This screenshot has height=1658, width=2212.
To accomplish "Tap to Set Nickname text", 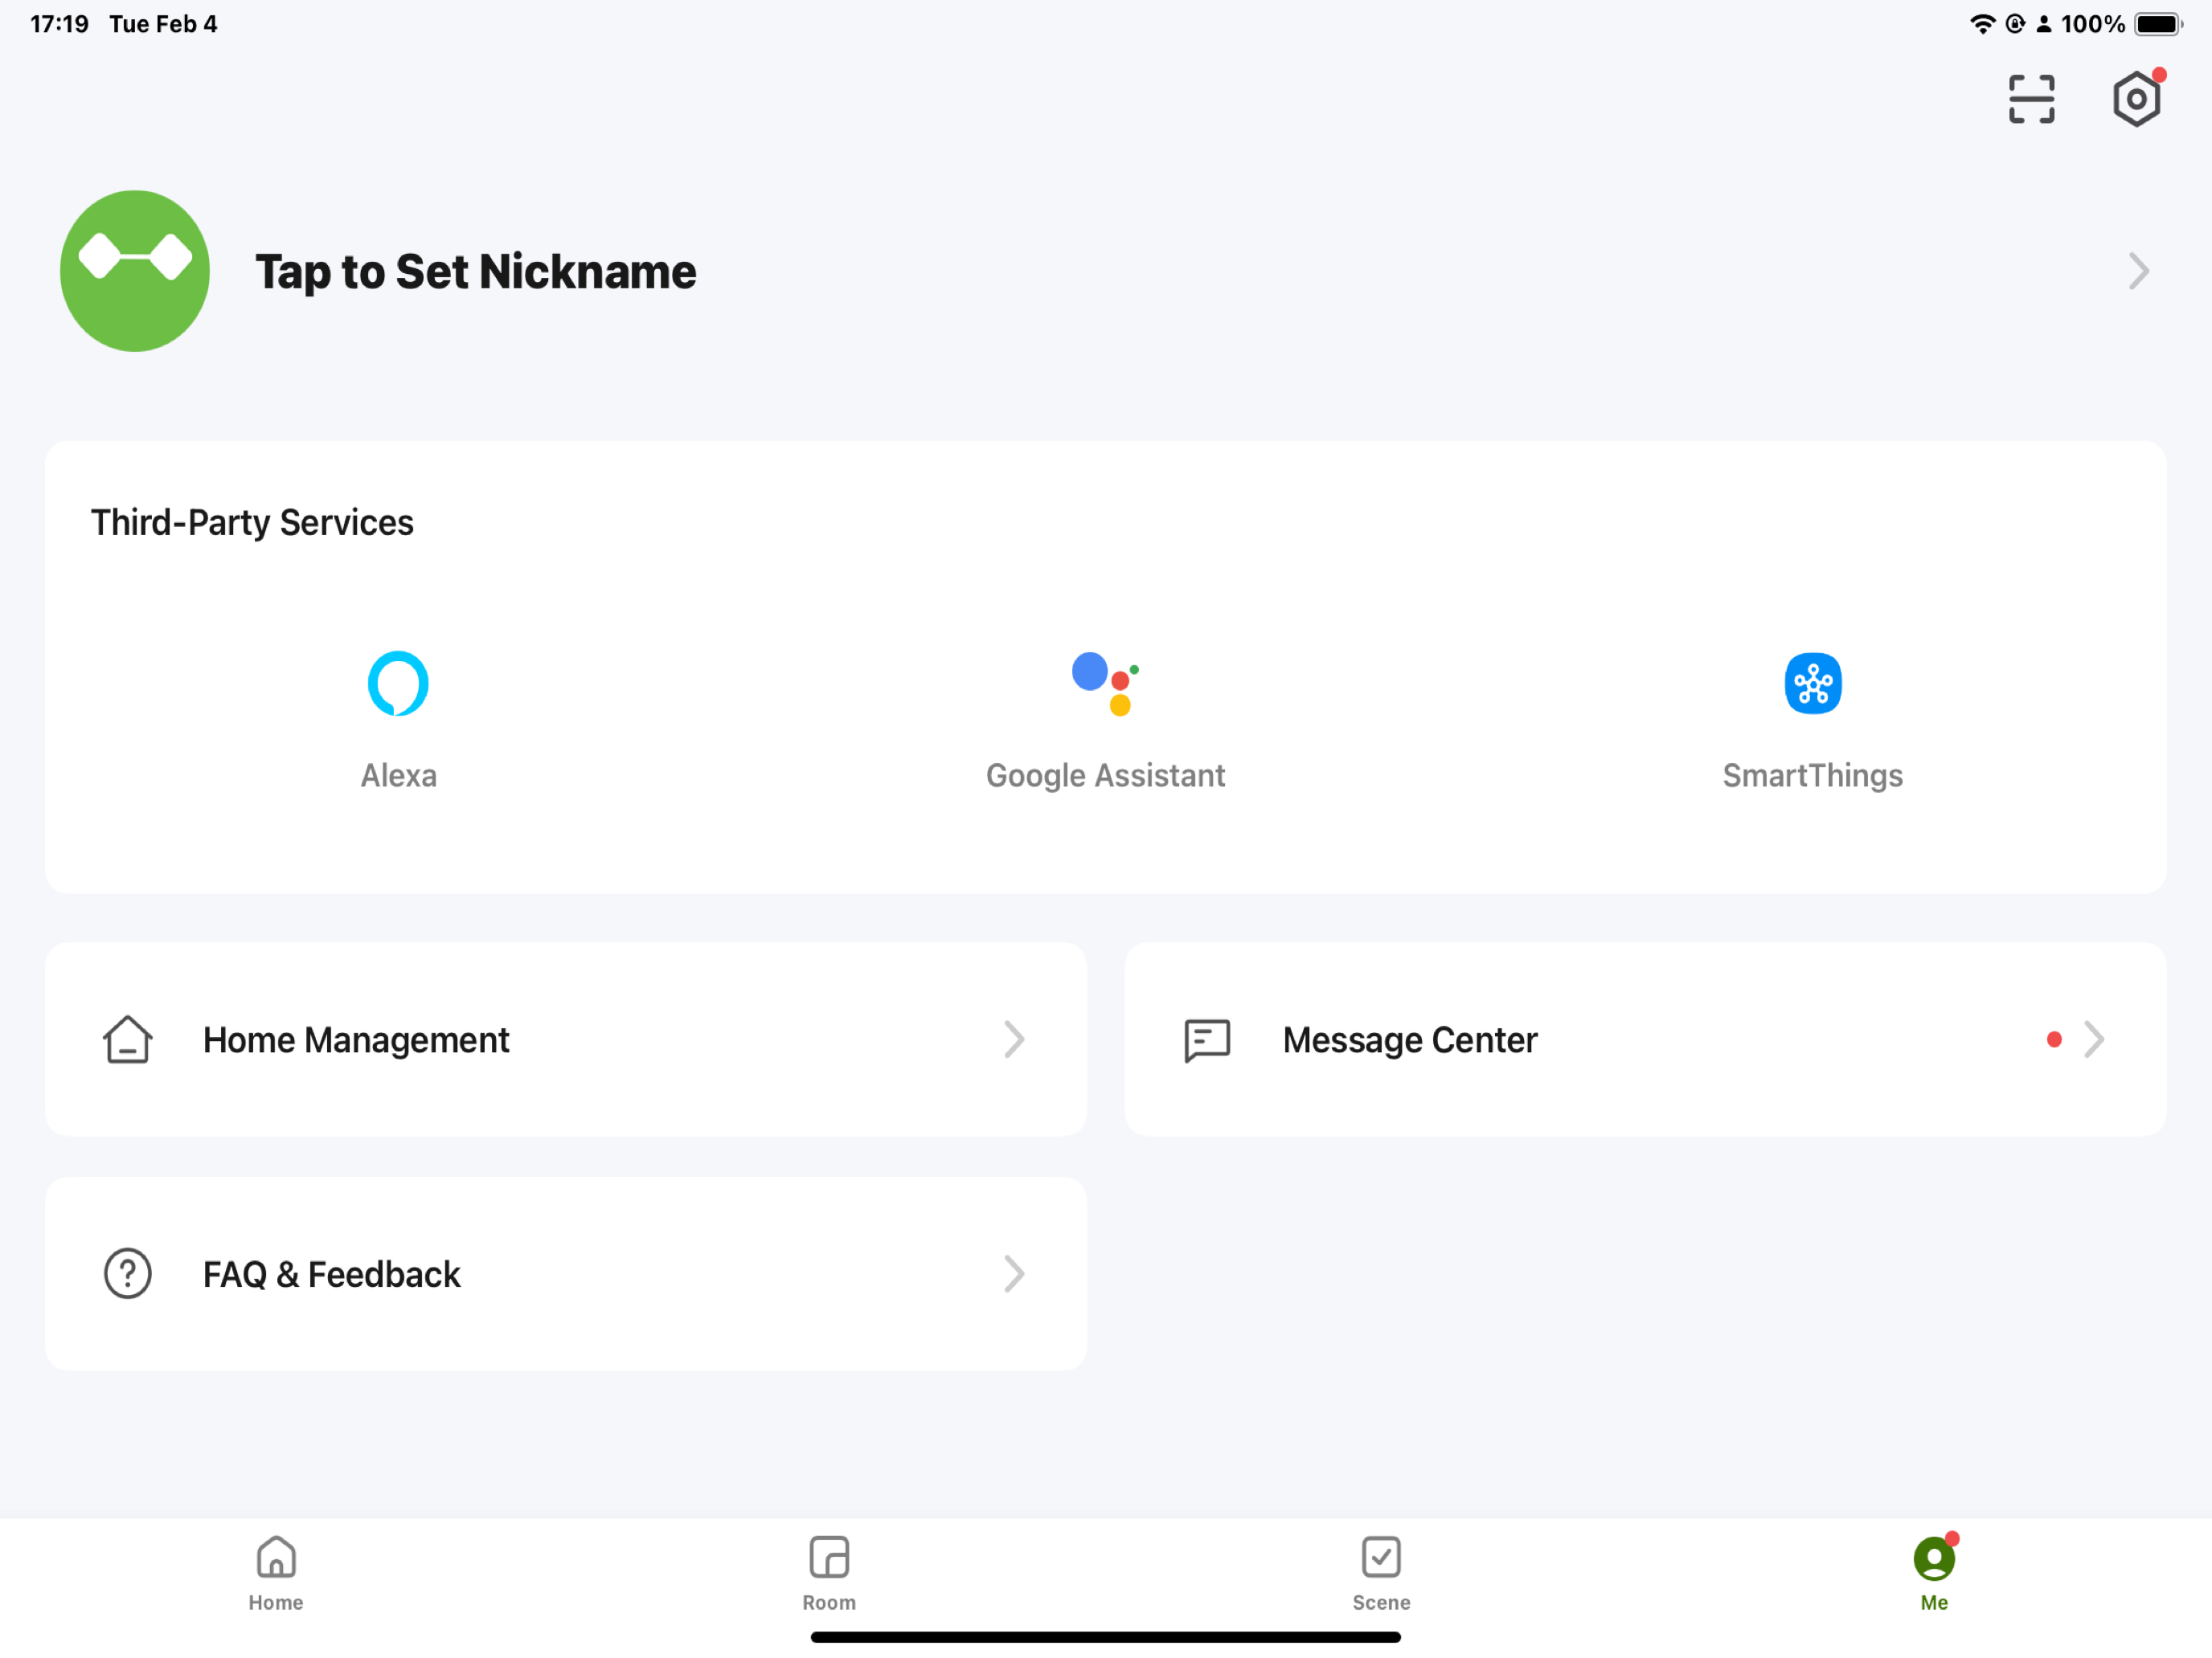I will (476, 272).
